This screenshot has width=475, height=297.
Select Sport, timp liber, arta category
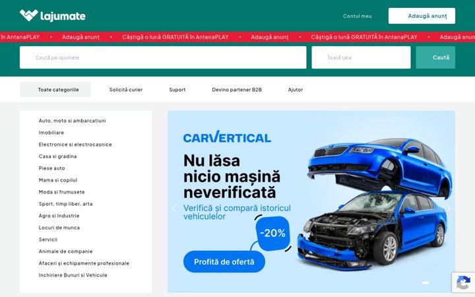click(x=65, y=204)
